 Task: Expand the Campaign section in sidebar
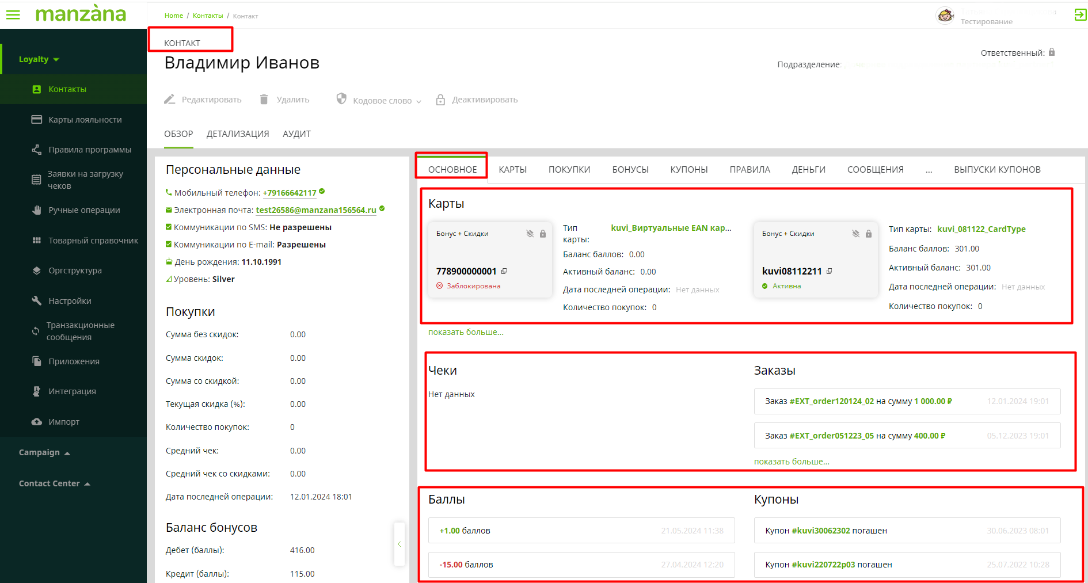tap(67, 453)
